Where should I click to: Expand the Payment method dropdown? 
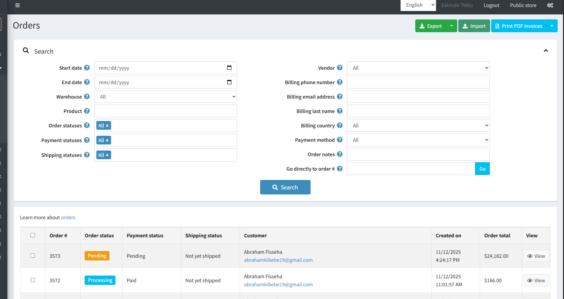418,140
